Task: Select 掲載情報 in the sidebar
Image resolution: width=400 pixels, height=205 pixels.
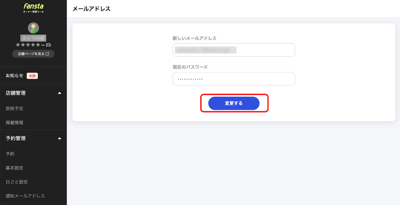Action: (14, 123)
